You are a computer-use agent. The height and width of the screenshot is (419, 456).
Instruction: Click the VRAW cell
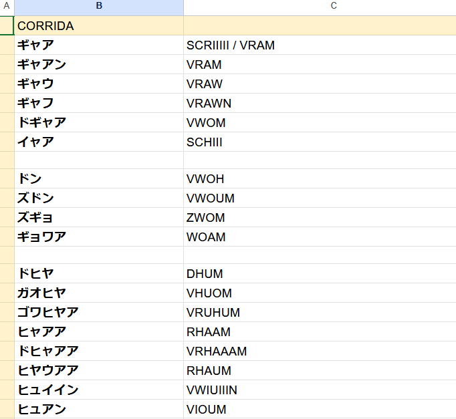tap(320, 84)
